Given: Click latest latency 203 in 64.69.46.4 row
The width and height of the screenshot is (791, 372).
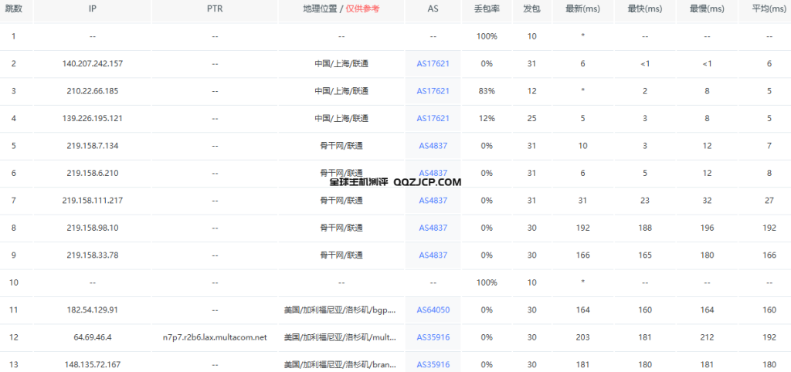Looking at the screenshot, I should (x=582, y=337).
